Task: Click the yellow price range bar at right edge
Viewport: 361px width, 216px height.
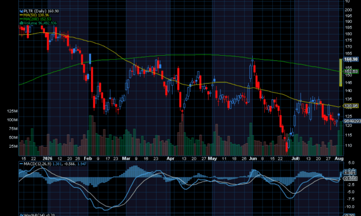Action: coord(341,72)
